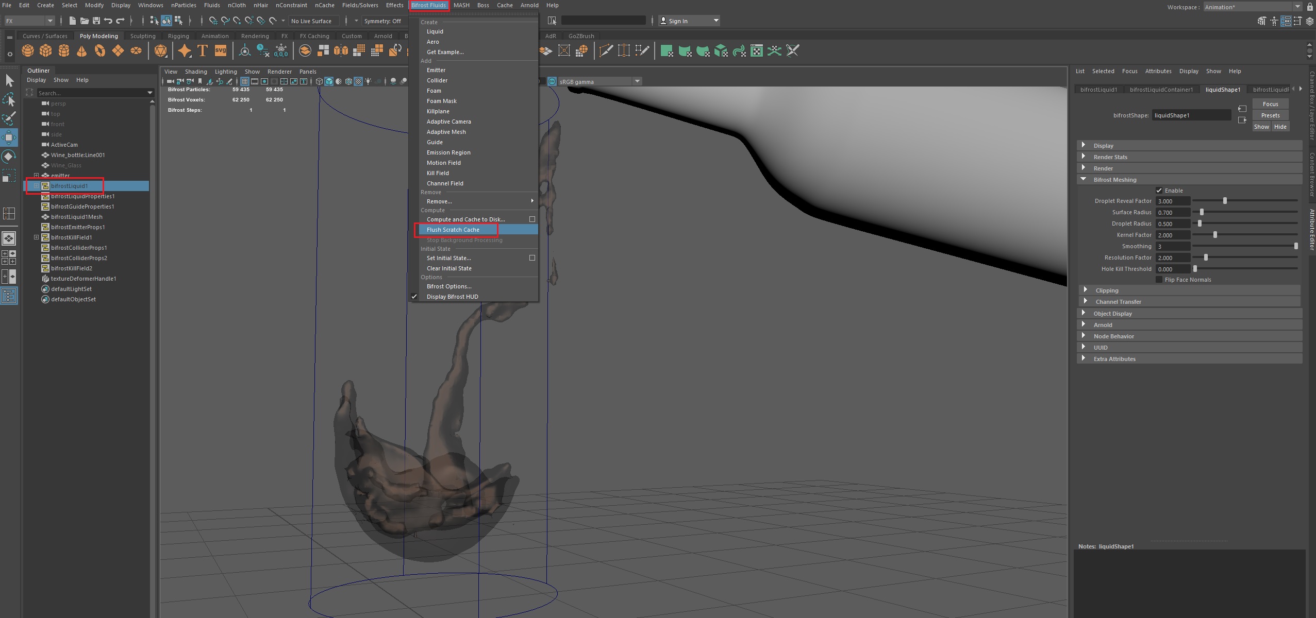Open the sRGB gamma dropdown
Screen dimensions: 1316x618
click(637, 81)
